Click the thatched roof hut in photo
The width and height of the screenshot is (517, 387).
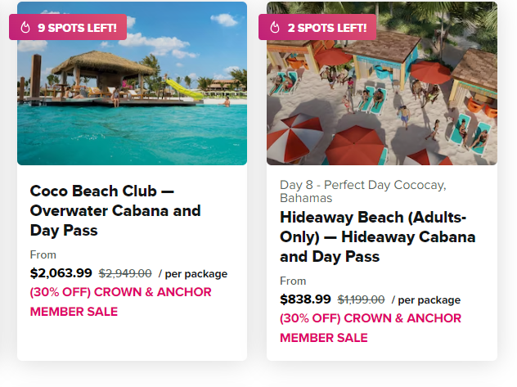pos(103,63)
